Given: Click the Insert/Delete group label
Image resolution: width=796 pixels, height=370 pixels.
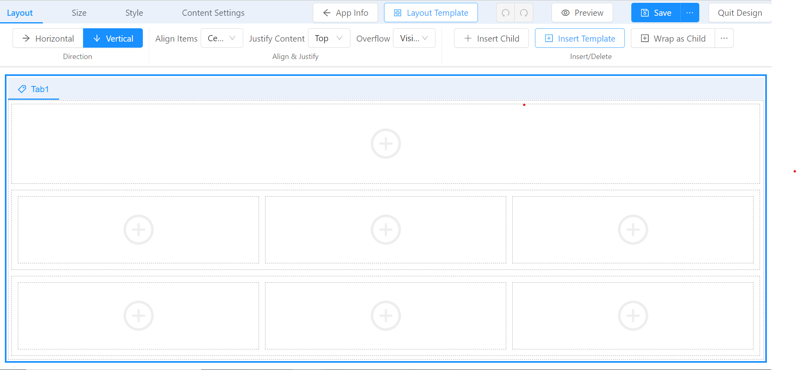Looking at the screenshot, I should tap(591, 57).
